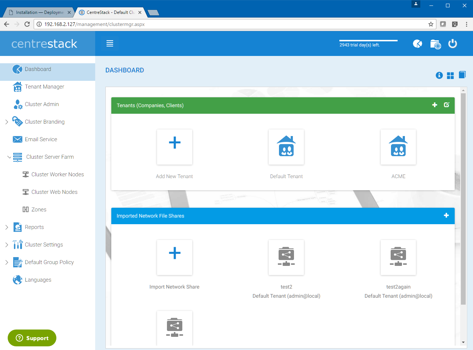Viewport: 473px width, 350px height.
Task: Click edit icon in Tenants header
Action: point(446,105)
